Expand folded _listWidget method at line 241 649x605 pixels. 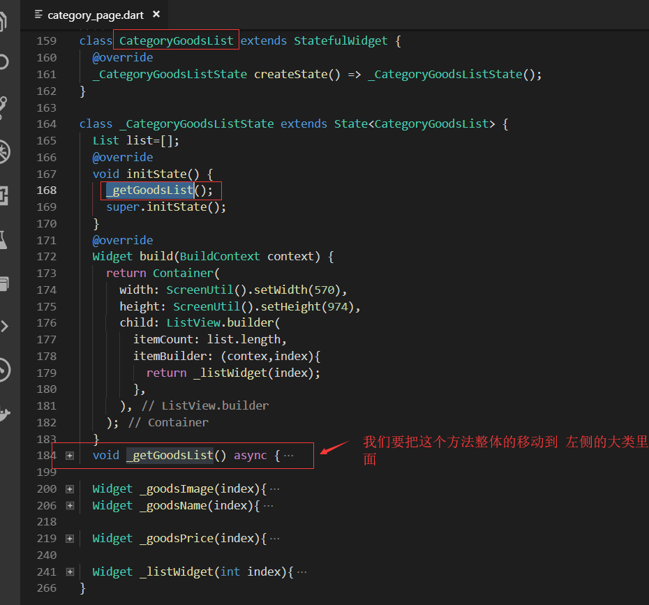click(x=70, y=572)
